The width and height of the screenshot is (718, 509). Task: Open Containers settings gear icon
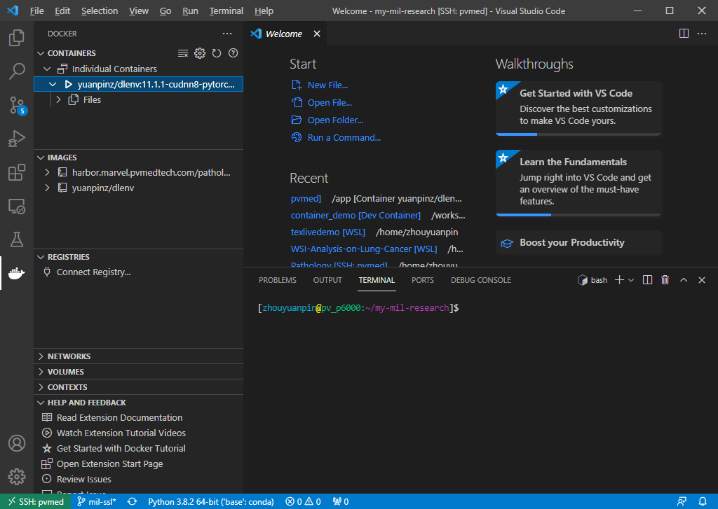coord(200,53)
